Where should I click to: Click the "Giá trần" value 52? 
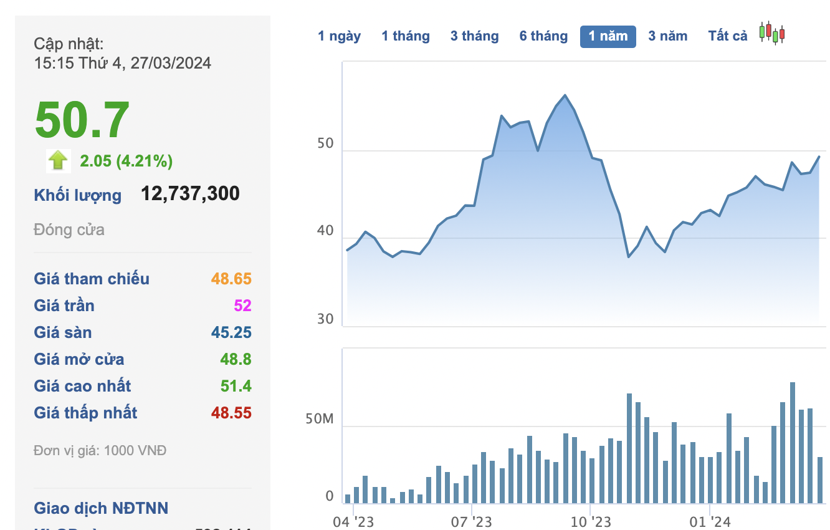coord(242,306)
